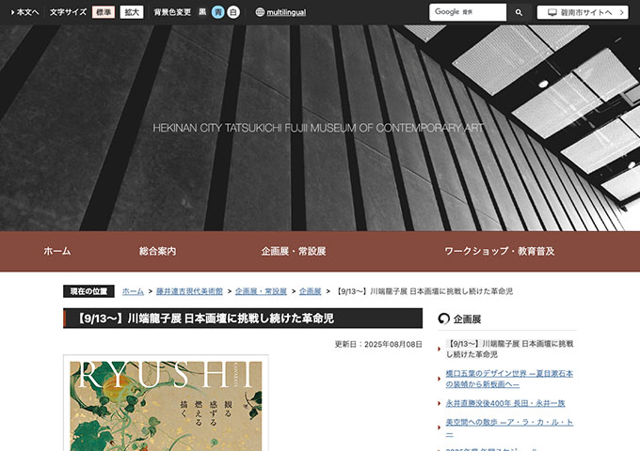The image size is (640, 451).
Task: Switch background color to white (白)
Action: 233,12
